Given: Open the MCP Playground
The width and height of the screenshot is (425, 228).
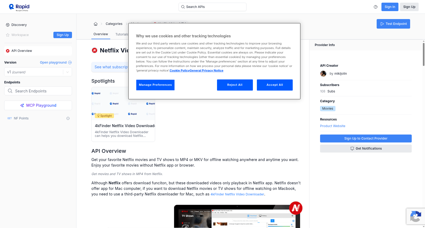Looking at the screenshot, I should click(x=38, y=105).
